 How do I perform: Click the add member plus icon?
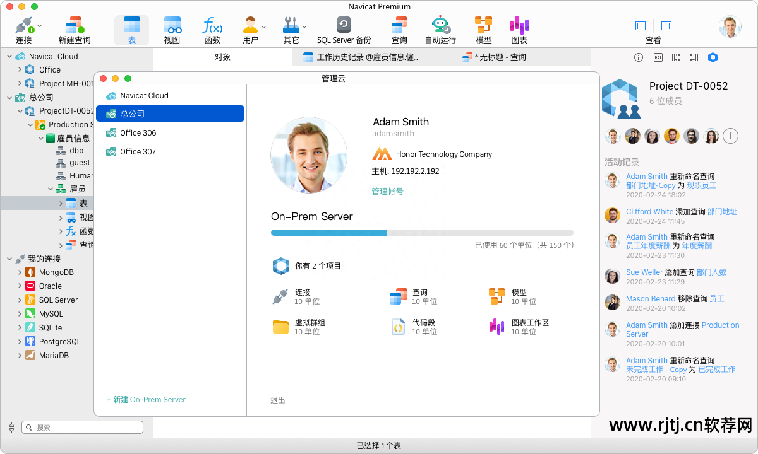[730, 136]
